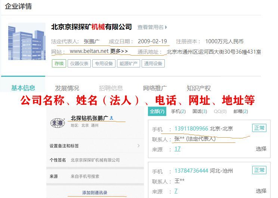Click 个性签名 row company text
This screenshot has width=278, height=198.
click(x=95, y=160)
